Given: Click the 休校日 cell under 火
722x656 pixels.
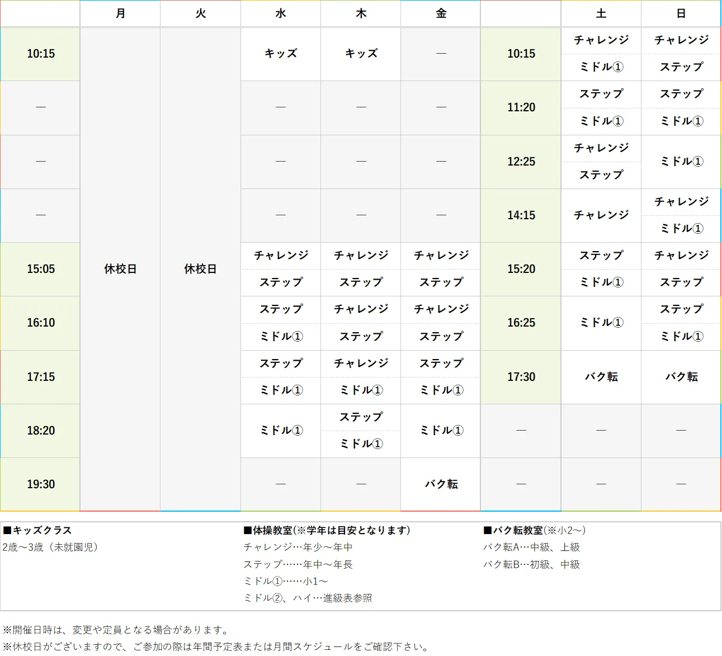Looking at the screenshot, I should pos(200,269).
